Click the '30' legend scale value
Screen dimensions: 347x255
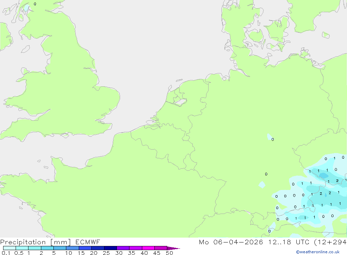tap(119, 253)
